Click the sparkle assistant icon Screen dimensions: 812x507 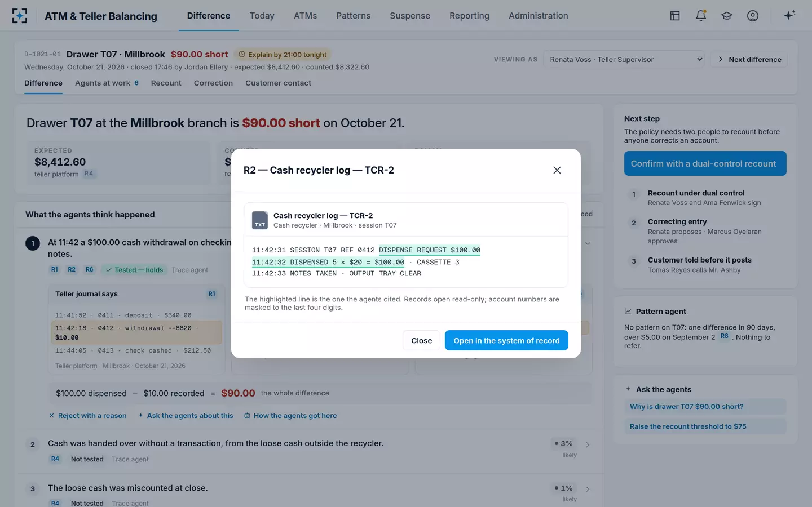tap(789, 15)
